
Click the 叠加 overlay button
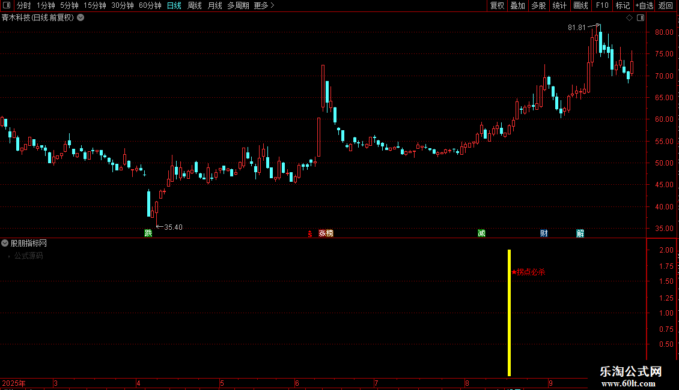[517, 5]
